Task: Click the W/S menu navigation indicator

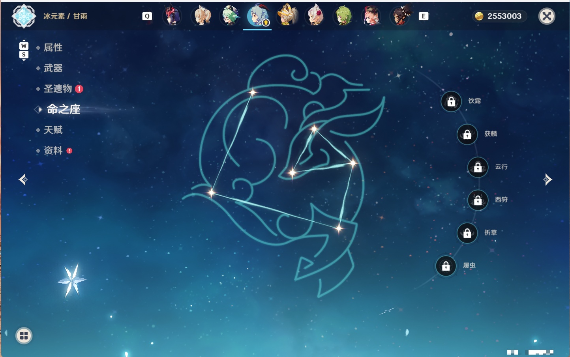Action: point(24,50)
